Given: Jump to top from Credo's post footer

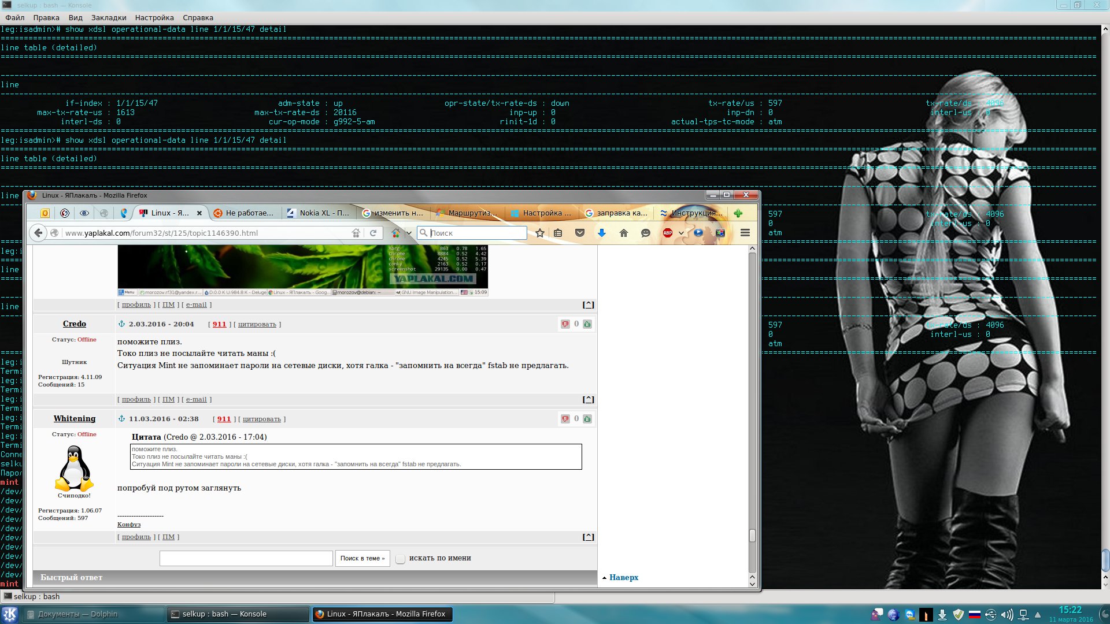Looking at the screenshot, I should pos(588,399).
